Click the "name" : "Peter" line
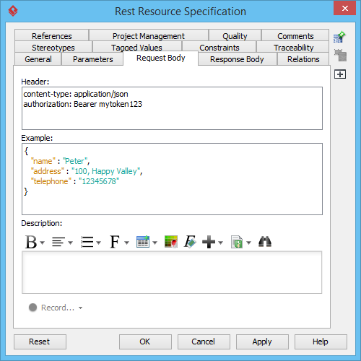Viewport: 361px width, 361px height. click(x=60, y=161)
